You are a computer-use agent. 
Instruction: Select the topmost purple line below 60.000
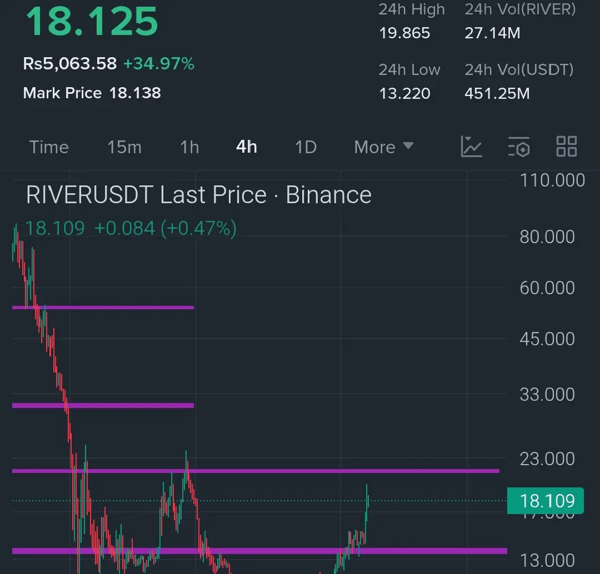[x=103, y=307]
